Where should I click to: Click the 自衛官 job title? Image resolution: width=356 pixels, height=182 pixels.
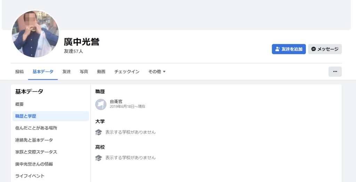click(x=116, y=102)
